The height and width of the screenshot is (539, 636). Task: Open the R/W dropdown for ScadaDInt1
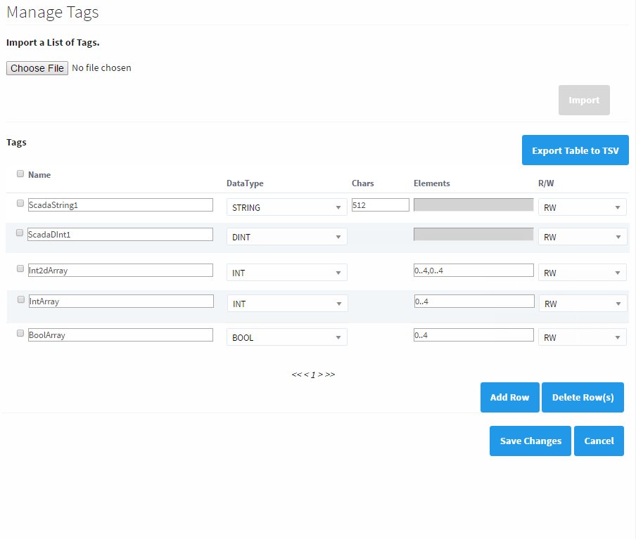582,237
